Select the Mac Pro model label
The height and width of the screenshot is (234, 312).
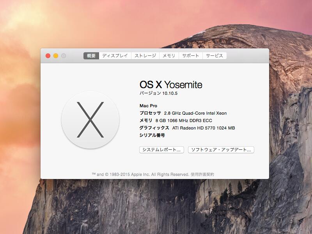[x=148, y=106]
